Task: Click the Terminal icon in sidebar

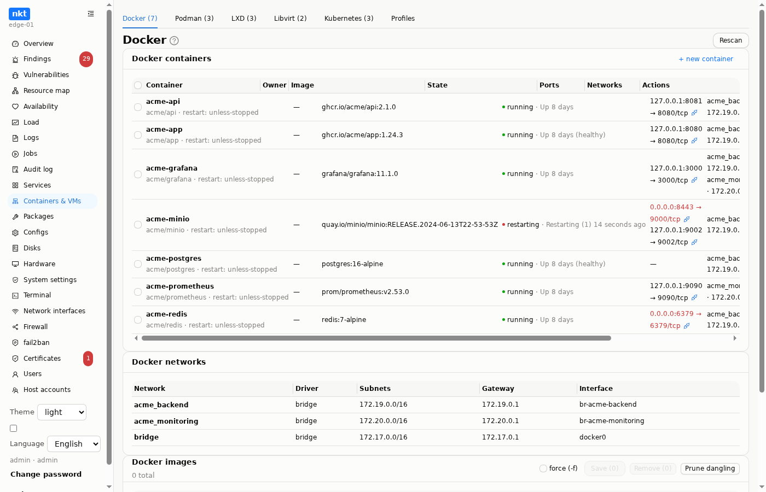Action: pos(15,295)
